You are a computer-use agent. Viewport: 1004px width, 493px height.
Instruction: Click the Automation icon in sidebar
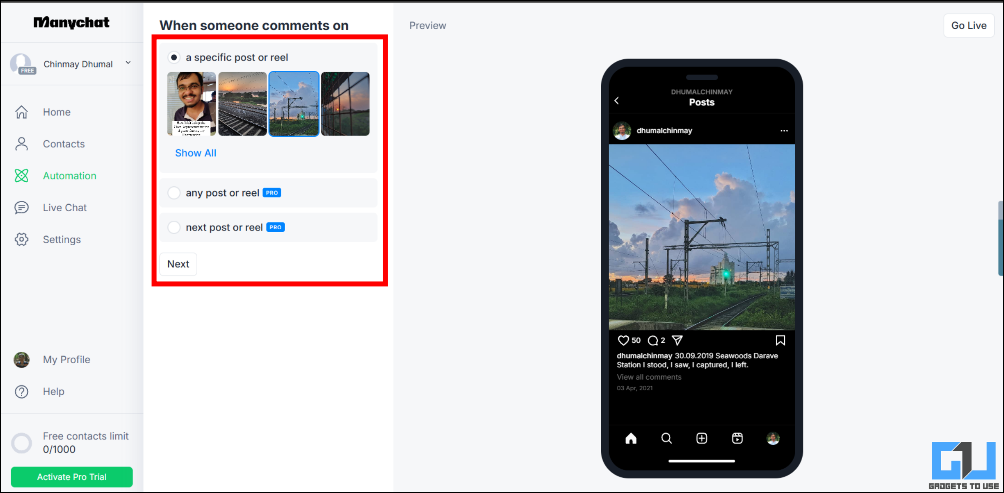coord(23,176)
